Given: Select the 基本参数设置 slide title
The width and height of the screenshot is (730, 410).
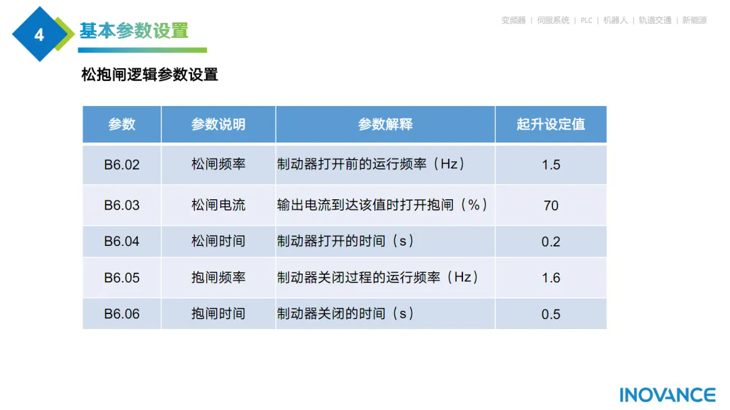Looking at the screenshot, I should (x=134, y=31).
